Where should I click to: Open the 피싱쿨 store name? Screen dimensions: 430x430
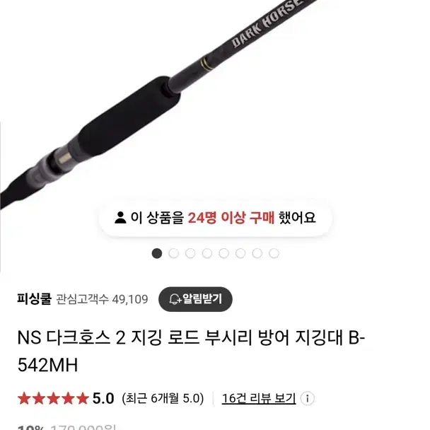coord(34,299)
